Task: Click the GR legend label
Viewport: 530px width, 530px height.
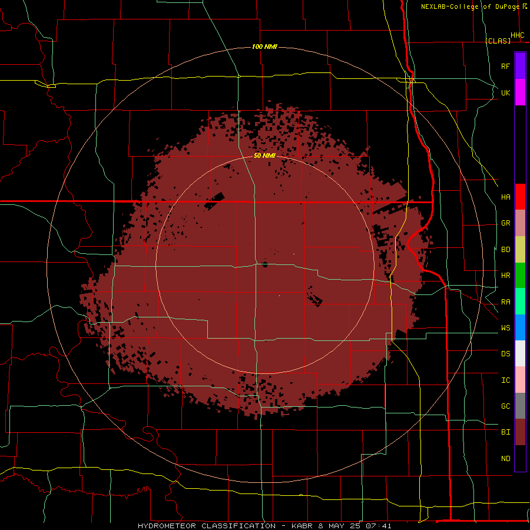Action: 505,223
